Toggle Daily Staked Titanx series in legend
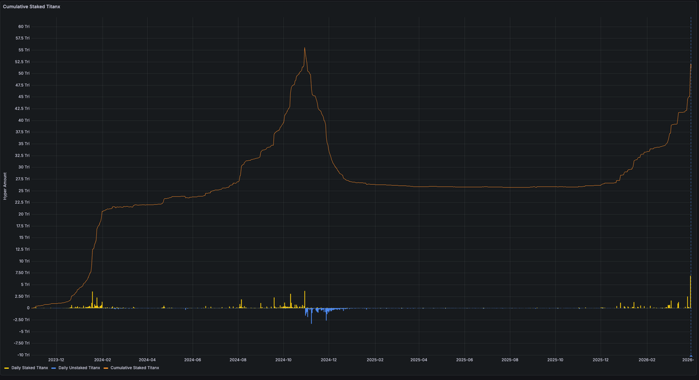Image resolution: width=699 pixels, height=380 pixels. 29,368
